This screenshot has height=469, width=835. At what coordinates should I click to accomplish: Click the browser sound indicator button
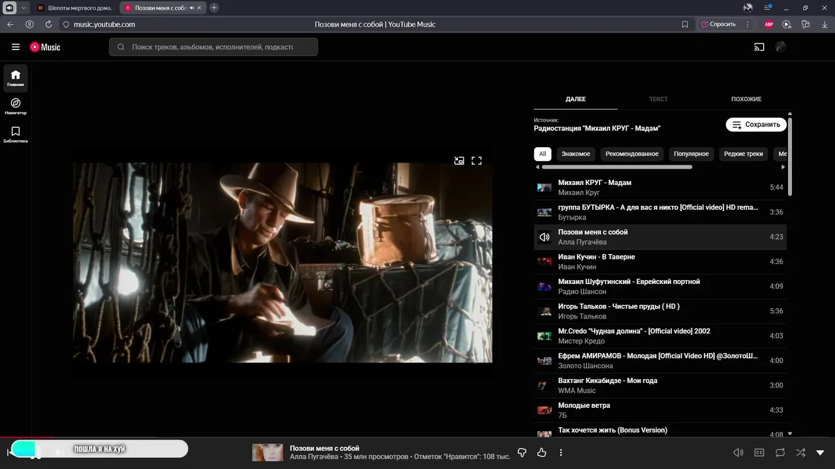(x=10, y=8)
